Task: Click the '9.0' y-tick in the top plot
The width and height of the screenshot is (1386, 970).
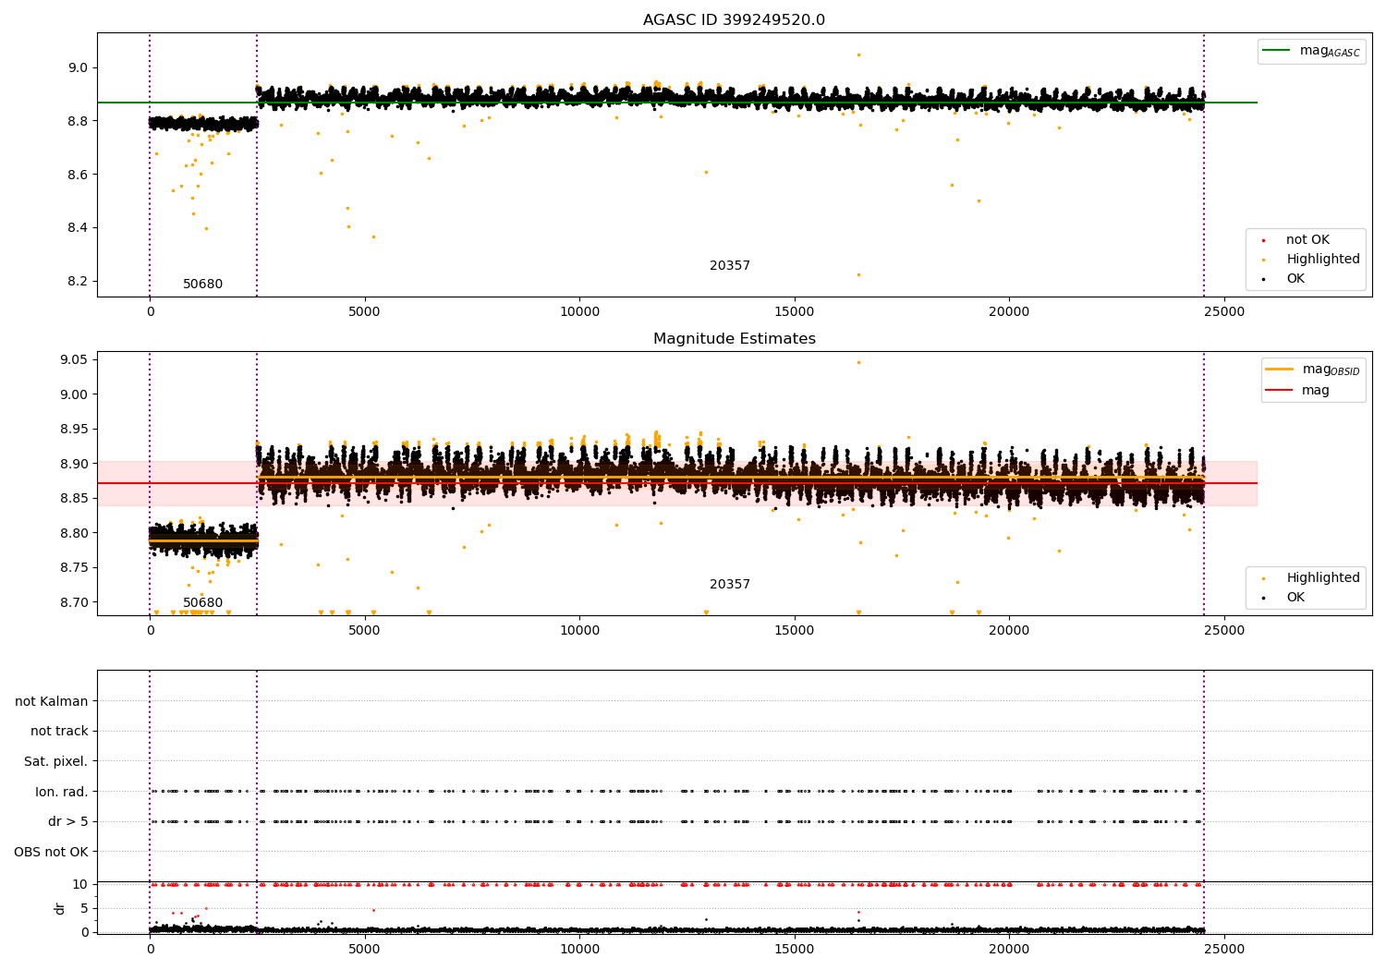Action: (78, 67)
